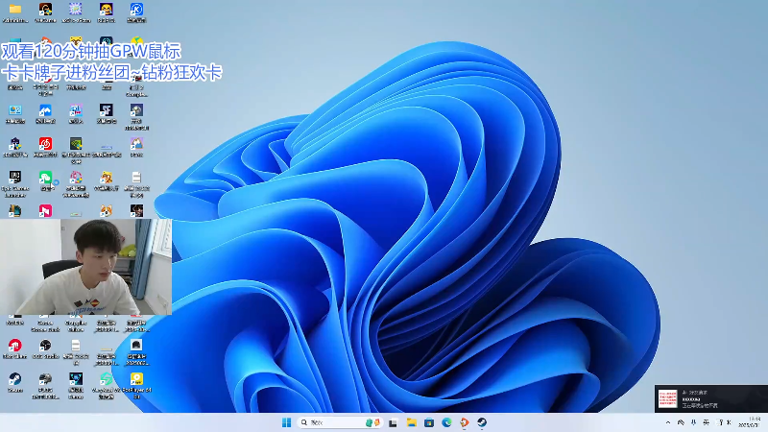Open the taskbar clock and date
This screenshot has width=768, height=432.
pos(749,422)
